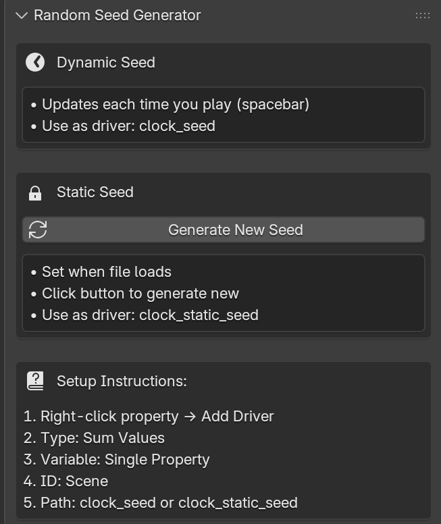Click 'Click button to generate new' text
The width and height of the screenshot is (441, 524).
[x=140, y=294]
